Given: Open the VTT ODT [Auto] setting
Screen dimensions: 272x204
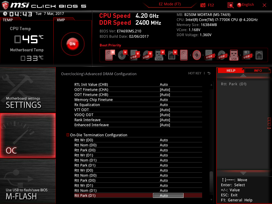Looking at the screenshot, I should pos(165,110).
